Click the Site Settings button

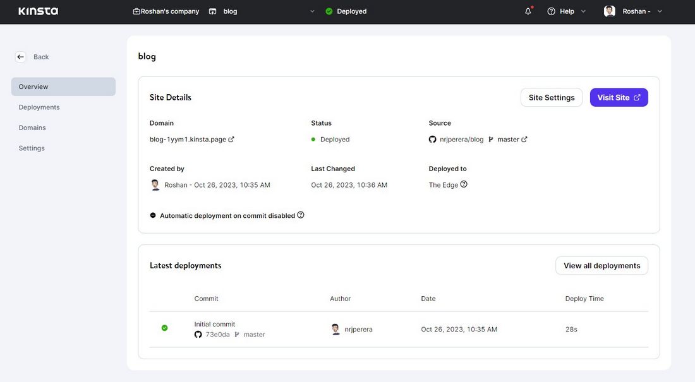point(552,97)
